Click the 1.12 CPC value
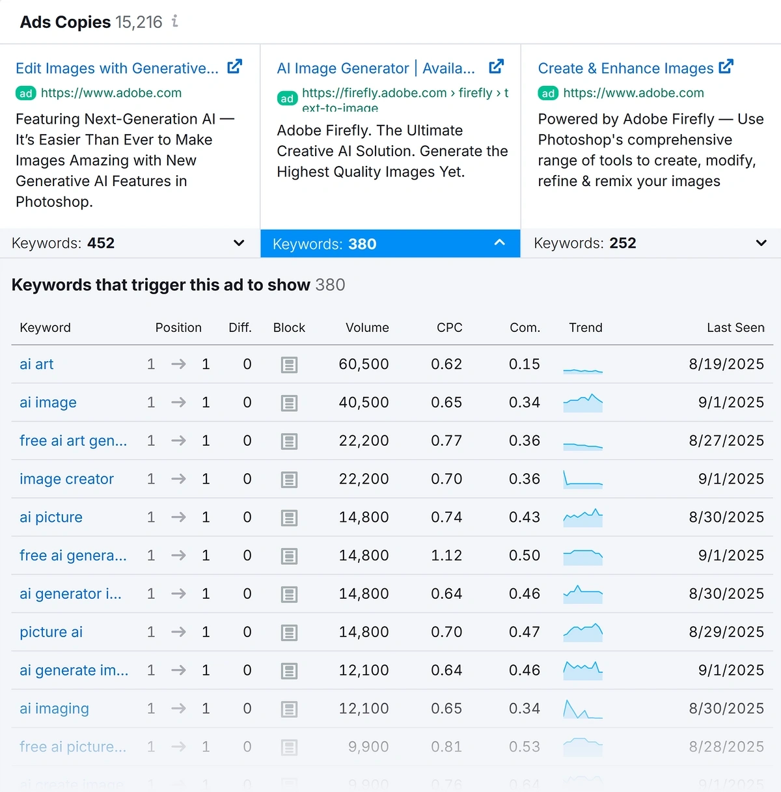This screenshot has height=792, width=781. (x=446, y=556)
